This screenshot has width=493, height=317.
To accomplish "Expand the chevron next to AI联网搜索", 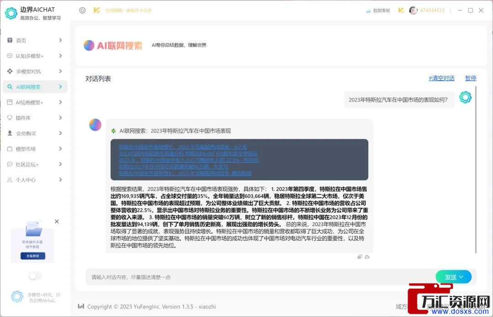I will [60, 87].
